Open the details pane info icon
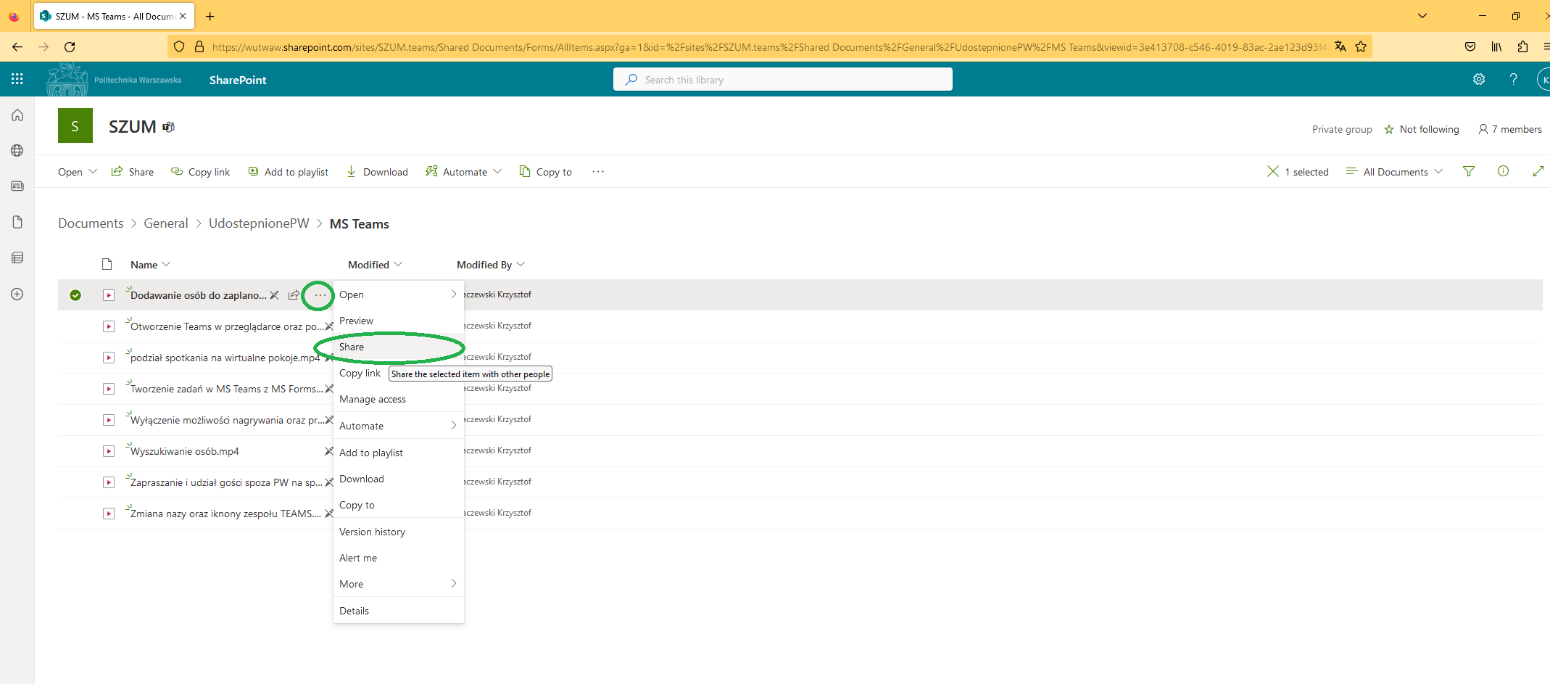This screenshot has width=1550, height=684. coord(1503,171)
